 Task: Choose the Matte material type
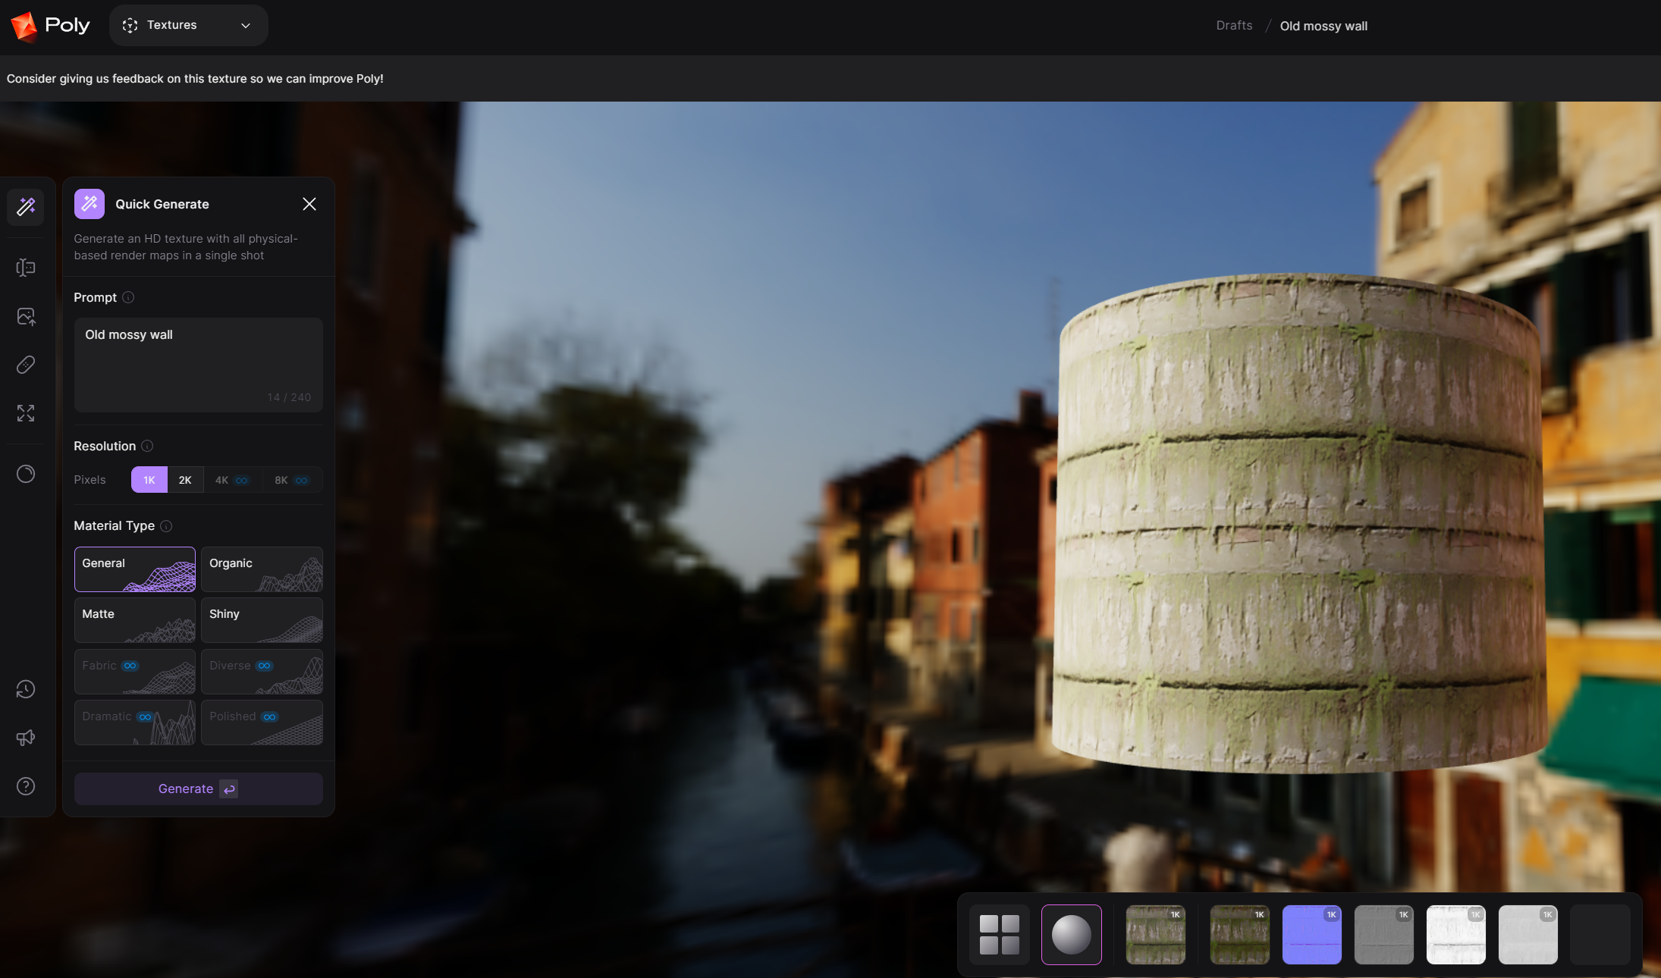135,620
